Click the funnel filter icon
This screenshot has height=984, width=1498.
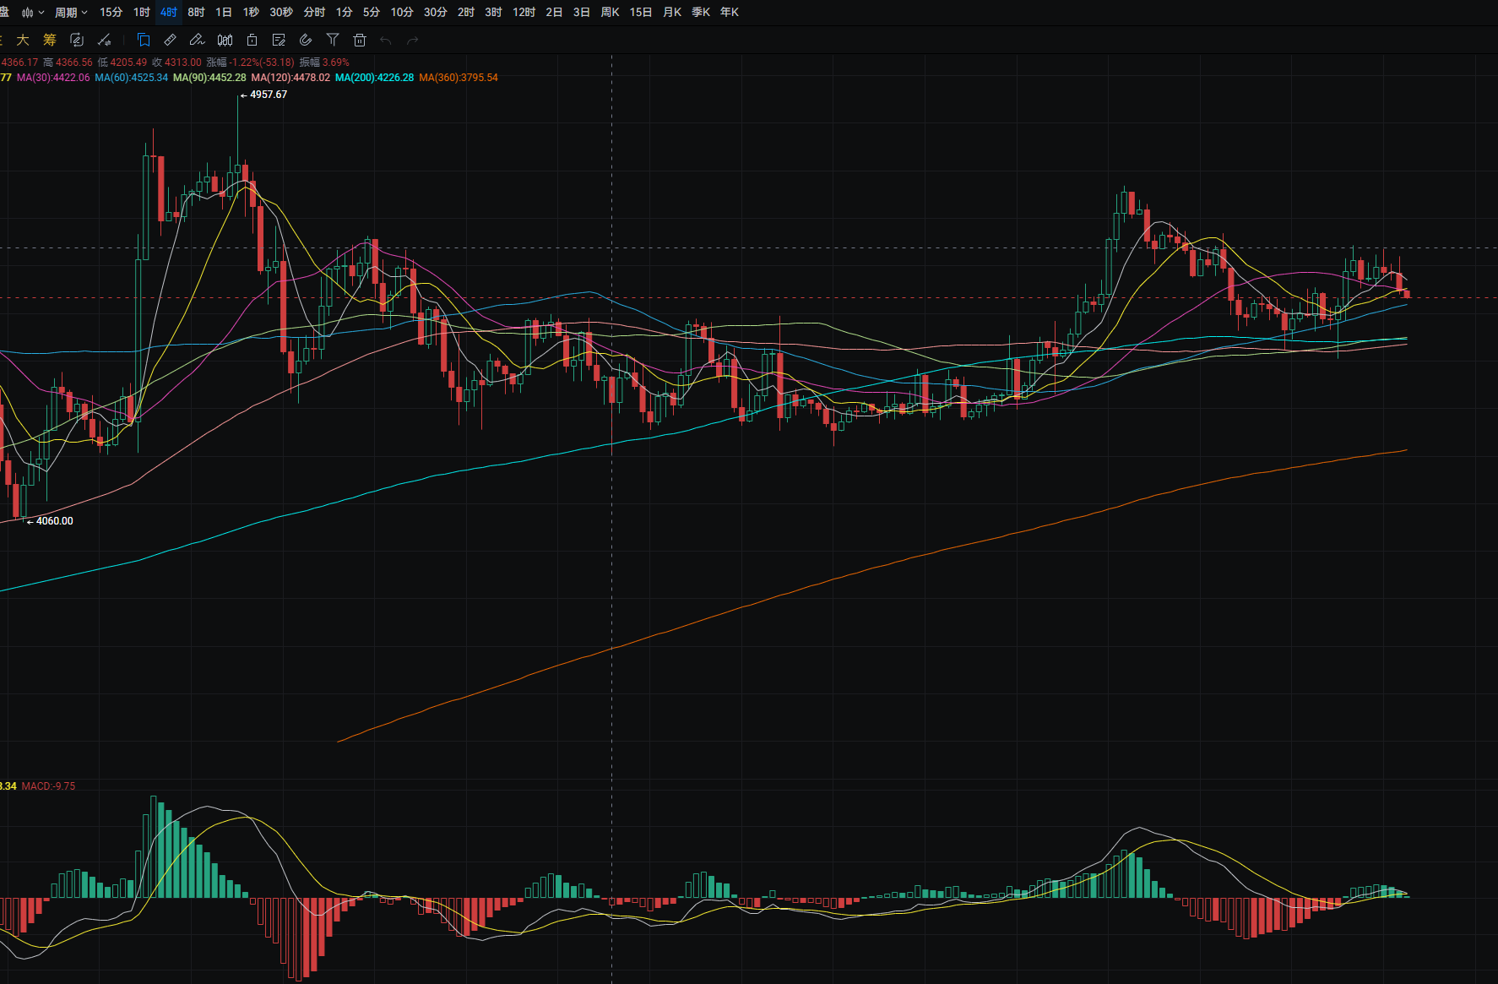(333, 40)
